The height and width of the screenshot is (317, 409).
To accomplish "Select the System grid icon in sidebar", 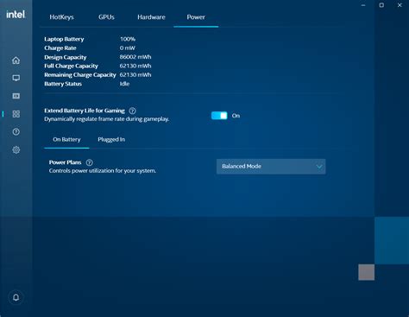I will 16,114.
